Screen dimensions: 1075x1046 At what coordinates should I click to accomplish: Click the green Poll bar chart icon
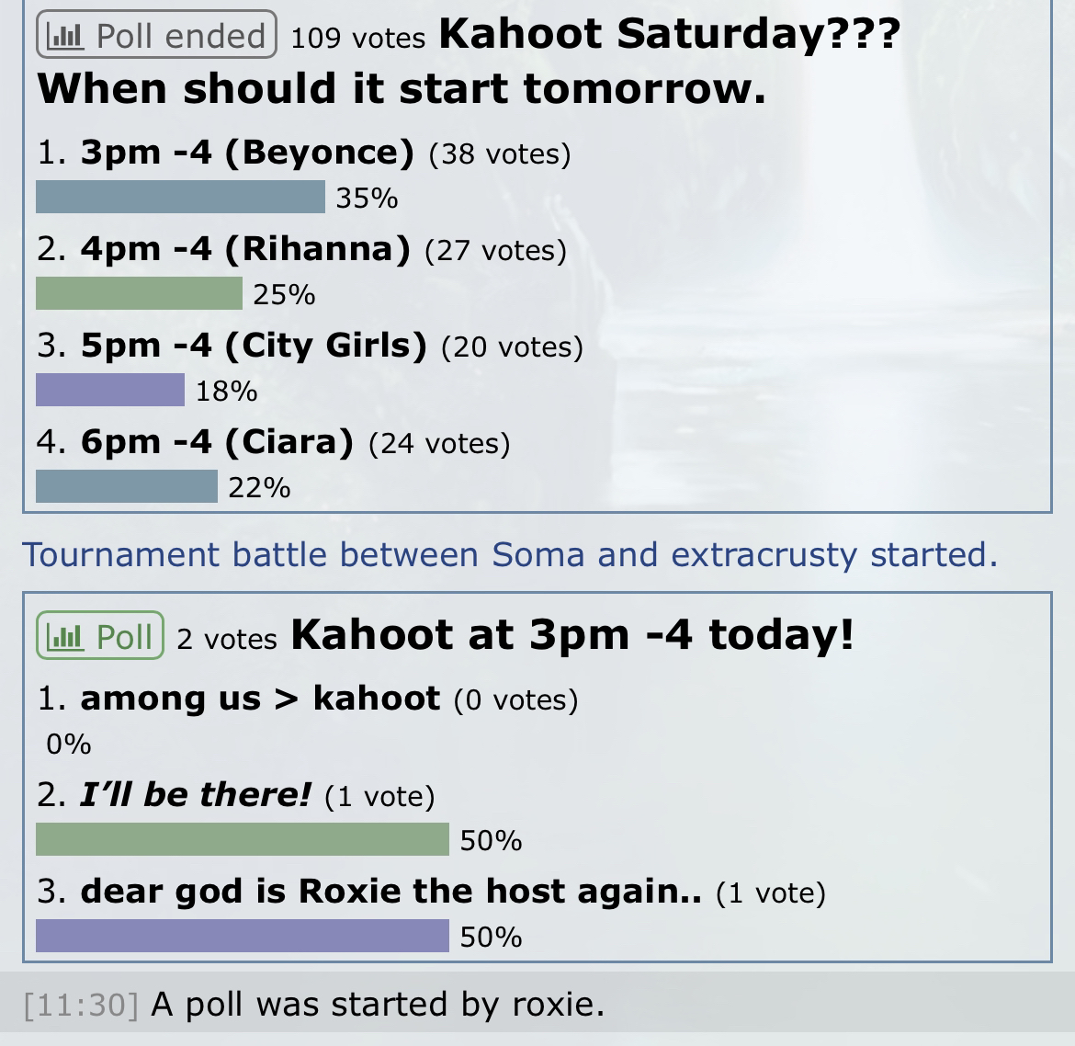tap(65, 637)
